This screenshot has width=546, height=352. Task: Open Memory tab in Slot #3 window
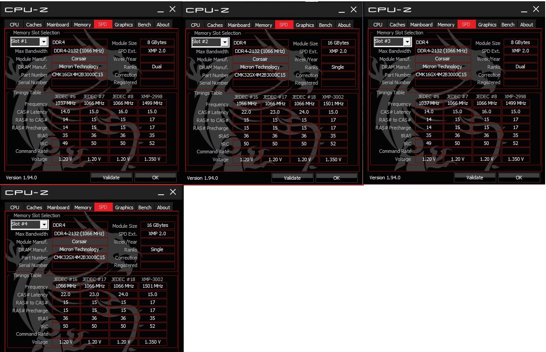pyautogui.click(x=446, y=25)
